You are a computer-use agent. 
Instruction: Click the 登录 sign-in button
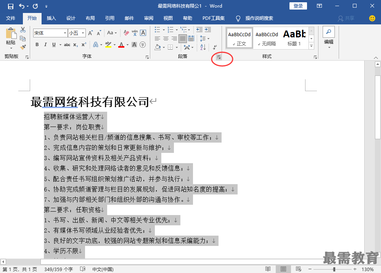298,6
